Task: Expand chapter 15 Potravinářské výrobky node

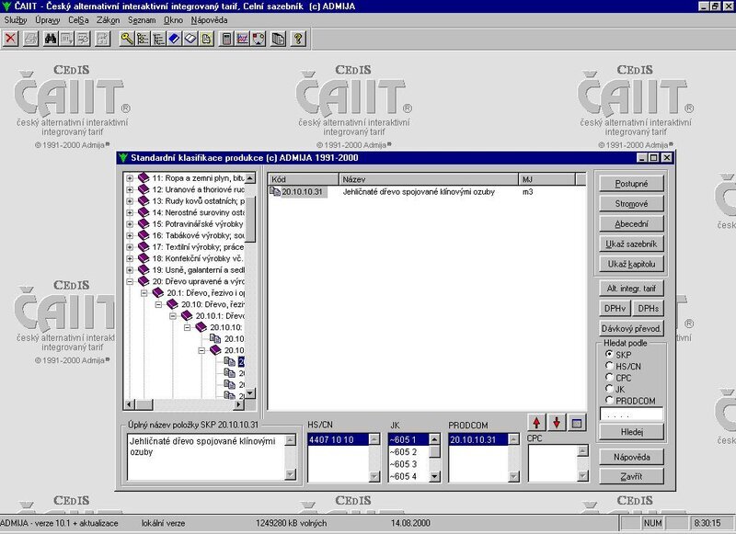Action: (x=130, y=223)
